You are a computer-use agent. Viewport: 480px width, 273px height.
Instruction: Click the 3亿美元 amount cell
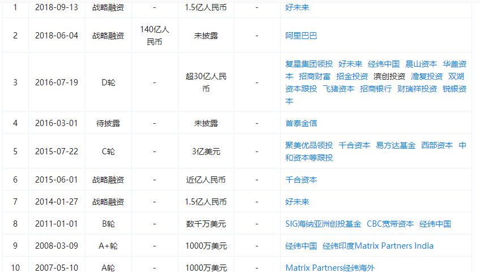(x=206, y=151)
